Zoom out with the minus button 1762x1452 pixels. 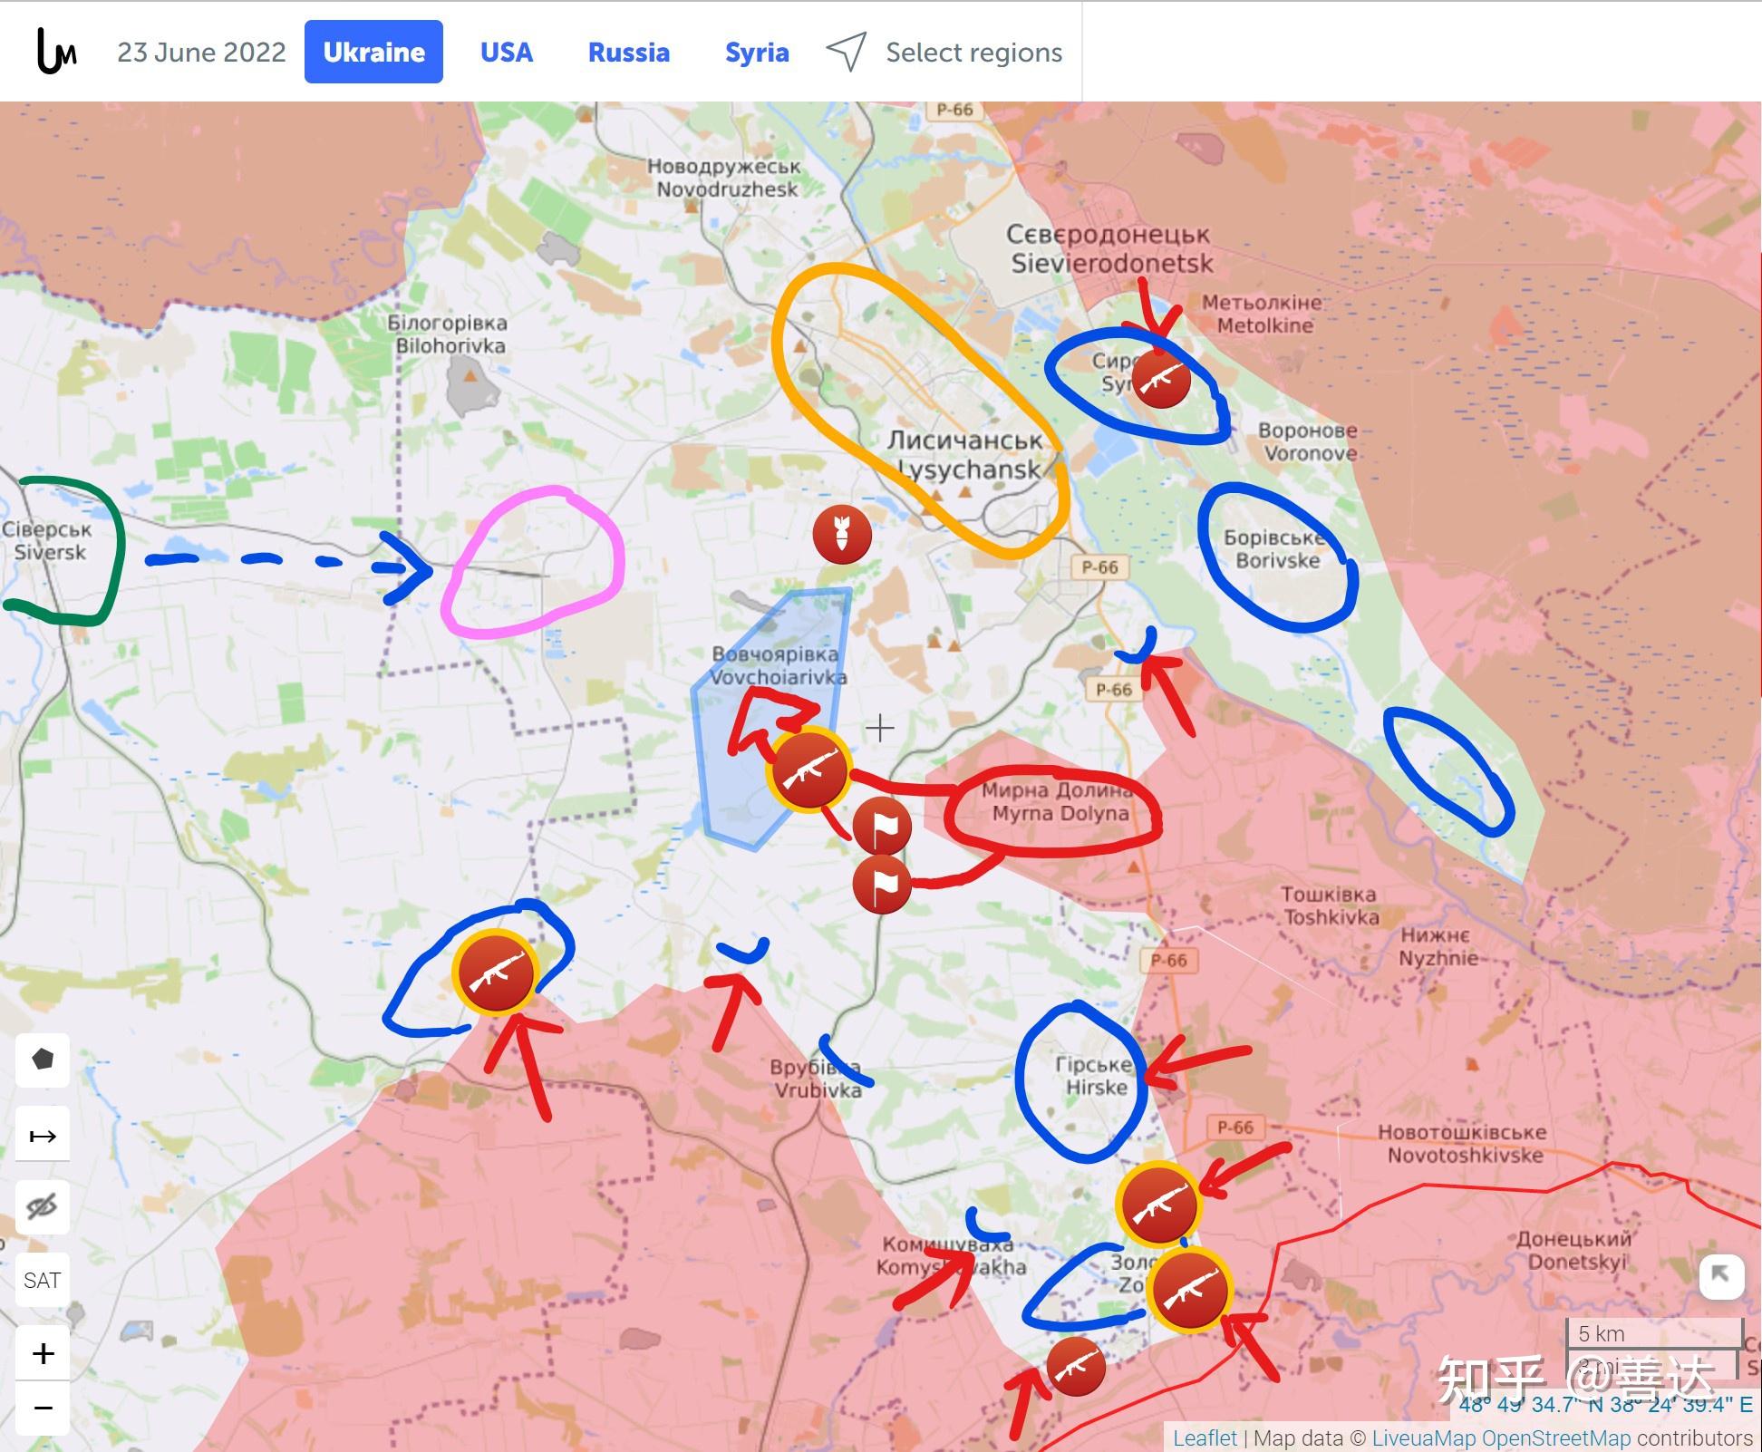click(x=43, y=1408)
